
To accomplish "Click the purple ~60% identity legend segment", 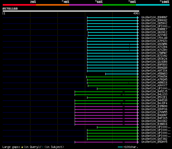I will coord(86,5).
